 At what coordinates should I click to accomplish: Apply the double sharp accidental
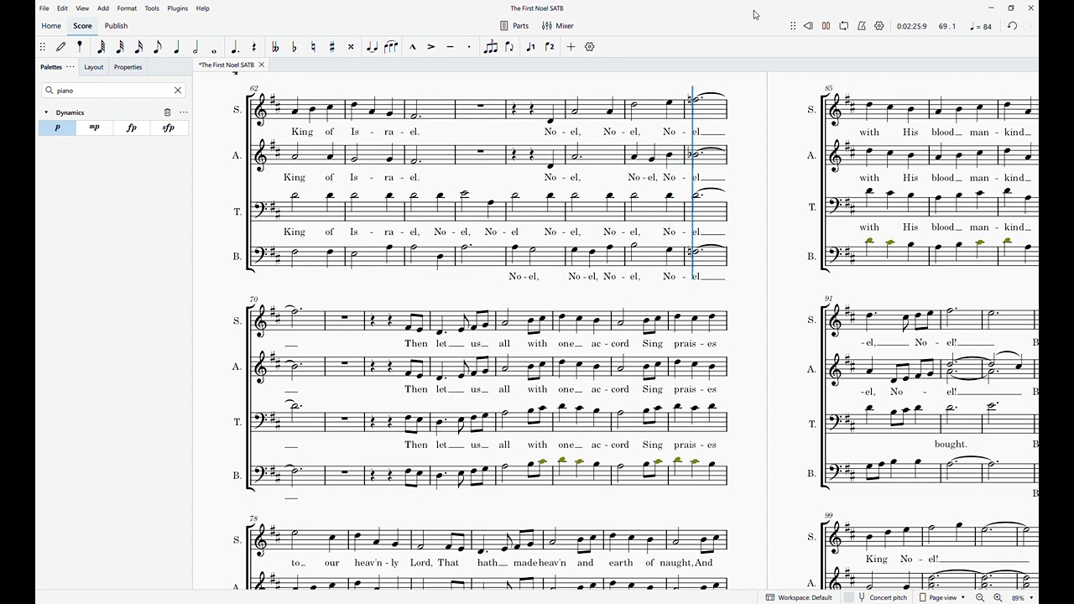pos(351,47)
